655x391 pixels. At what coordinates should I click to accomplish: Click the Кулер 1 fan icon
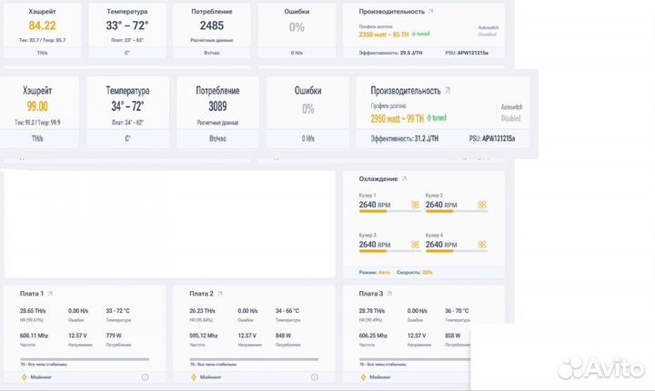[x=416, y=205]
